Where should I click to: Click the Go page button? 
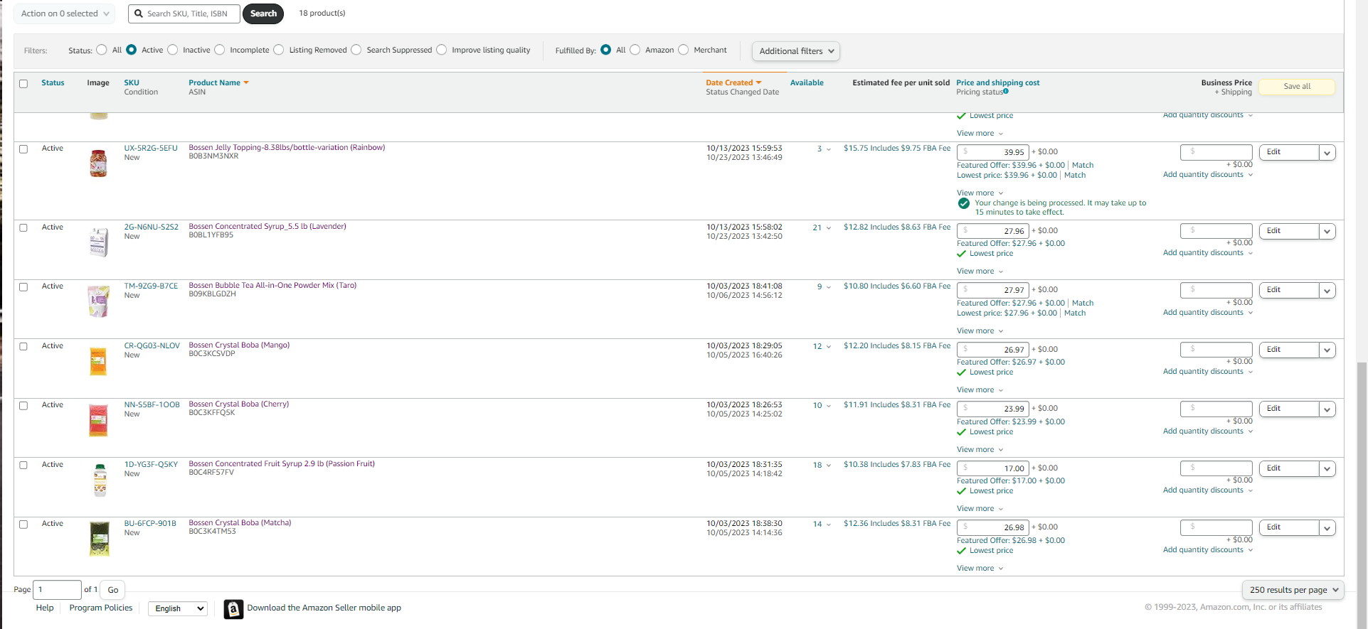click(113, 590)
